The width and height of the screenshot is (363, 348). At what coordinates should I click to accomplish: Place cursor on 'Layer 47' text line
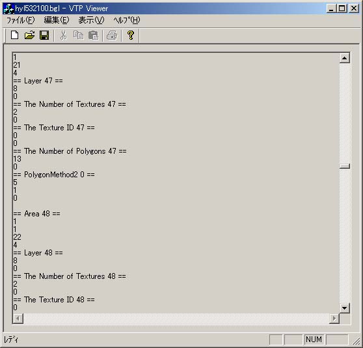coord(38,81)
